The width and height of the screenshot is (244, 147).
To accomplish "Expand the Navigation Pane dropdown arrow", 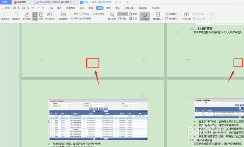I will point(68,19).
